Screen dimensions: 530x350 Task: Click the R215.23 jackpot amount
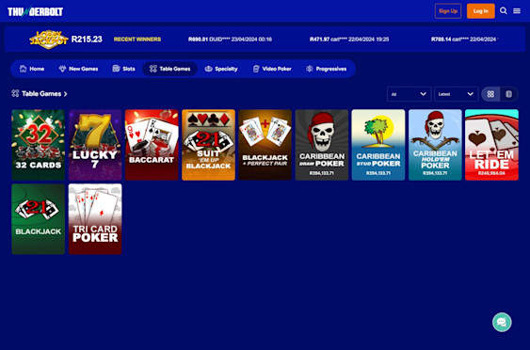[87, 40]
